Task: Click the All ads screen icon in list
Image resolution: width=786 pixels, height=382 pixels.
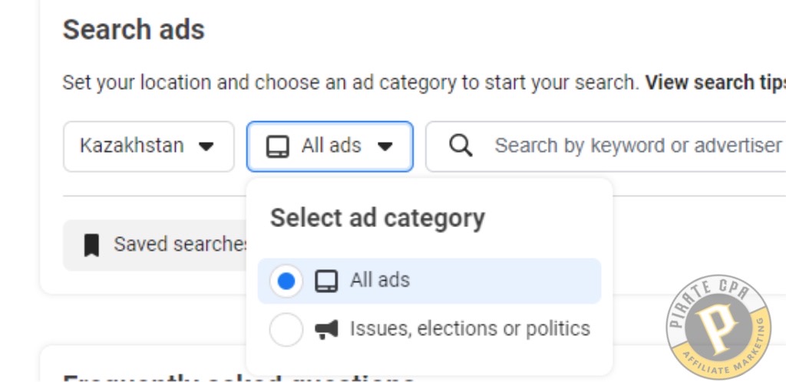Action: coord(326,281)
